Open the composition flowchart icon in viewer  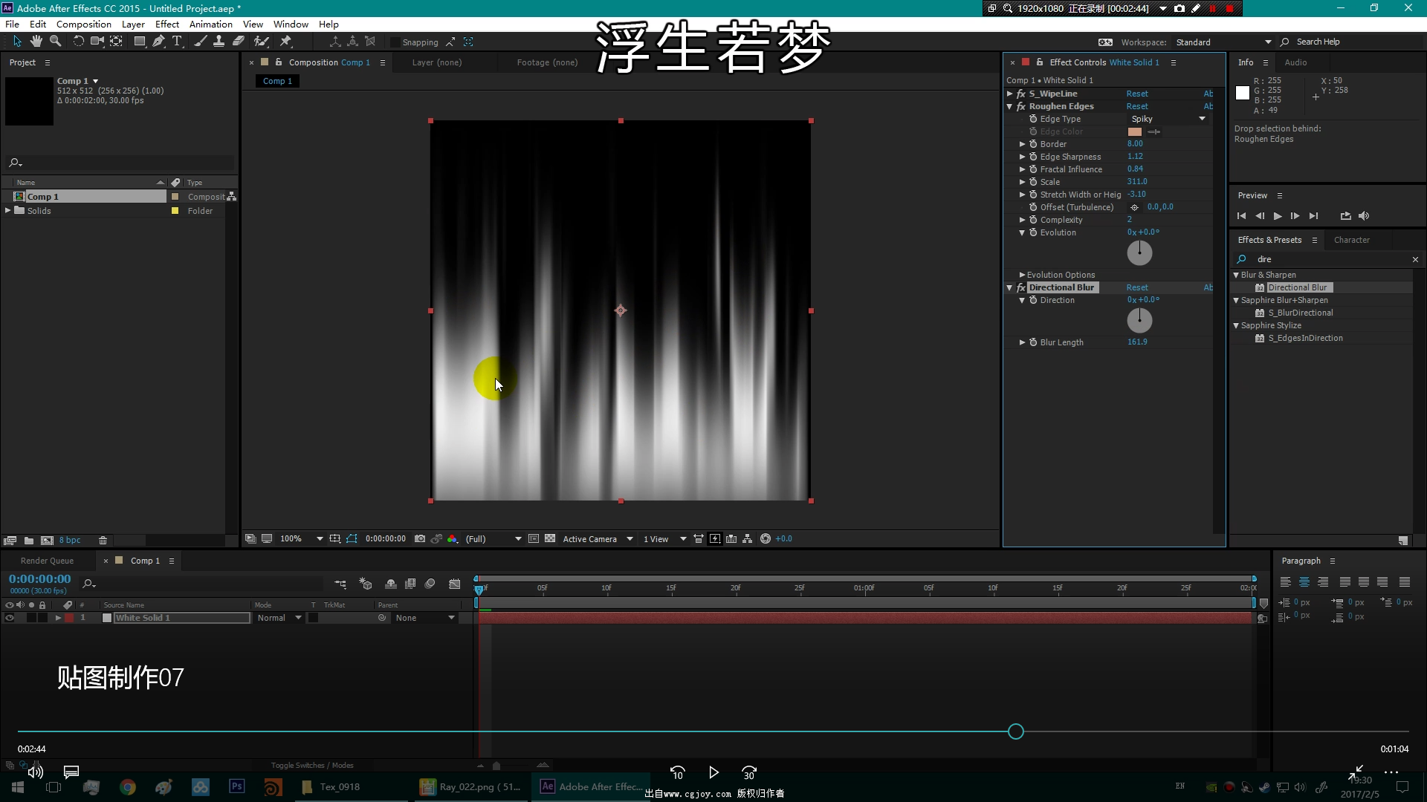click(748, 539)
